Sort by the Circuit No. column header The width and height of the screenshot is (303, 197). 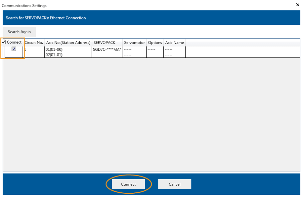pos(34,43)
